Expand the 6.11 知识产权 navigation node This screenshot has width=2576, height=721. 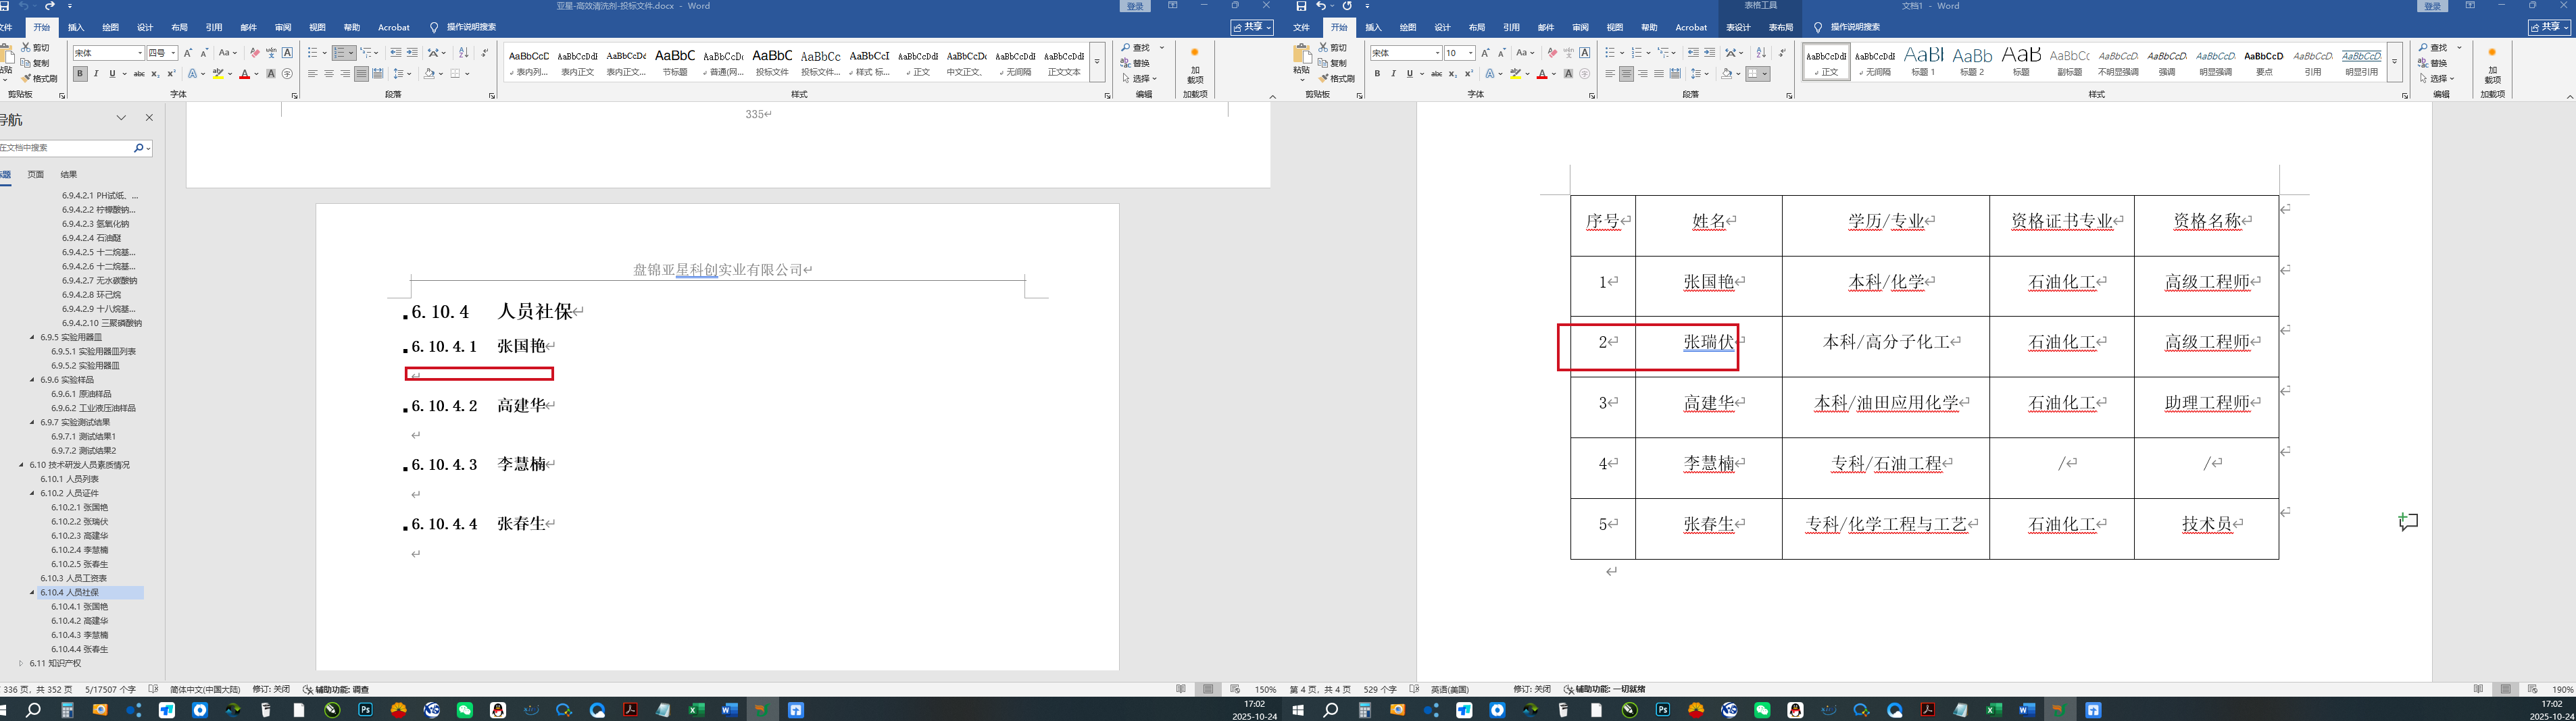[21, 663]
